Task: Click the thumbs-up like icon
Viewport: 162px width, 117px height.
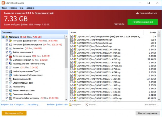Action: pyautogui.click(x=137, y=13)
